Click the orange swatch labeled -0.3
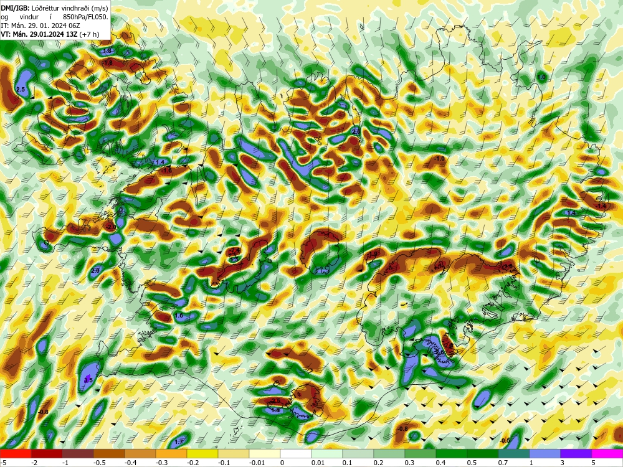This screenshot has width=623, height=467. (x=171, y=454)
